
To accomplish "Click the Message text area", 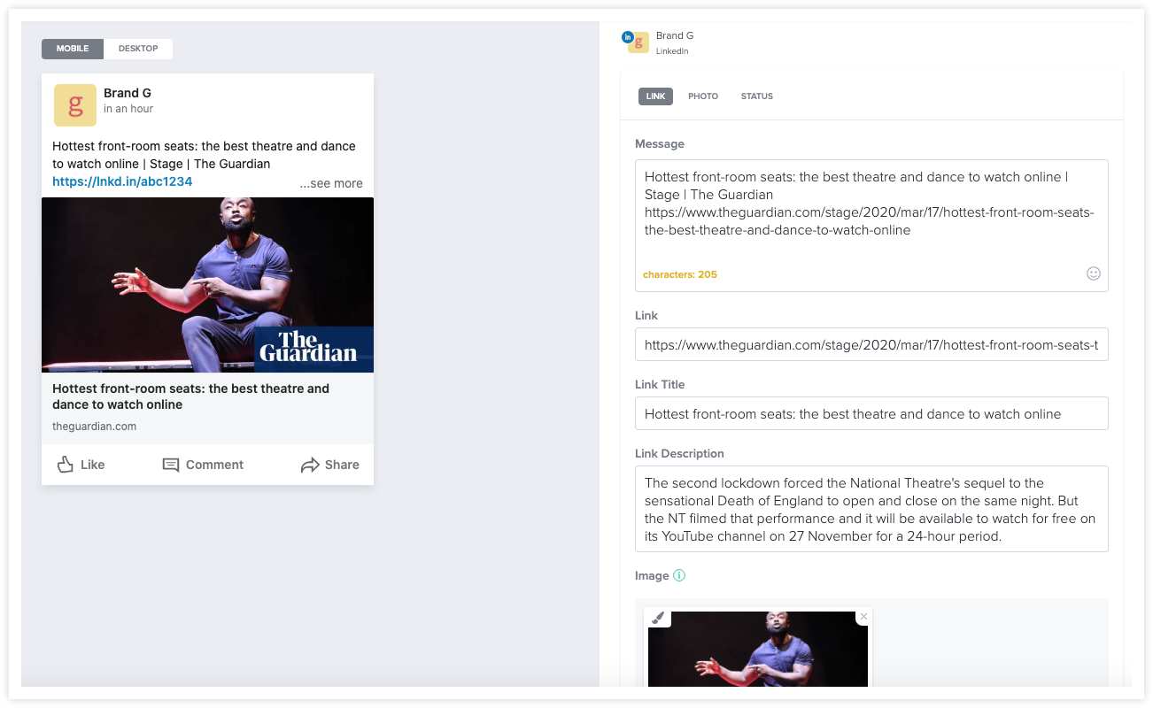I will [871, 226].
